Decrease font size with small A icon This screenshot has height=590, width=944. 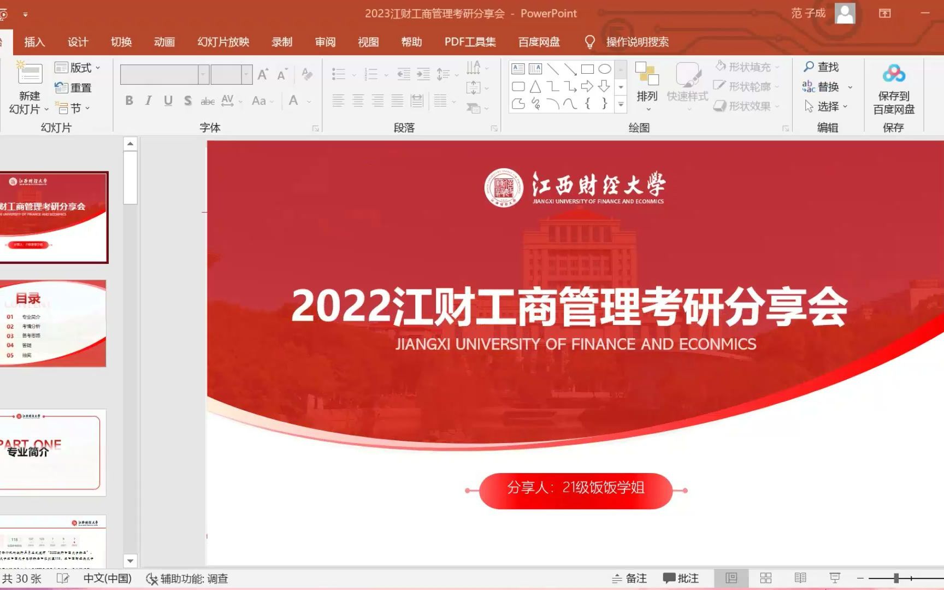tap(282, 74)
